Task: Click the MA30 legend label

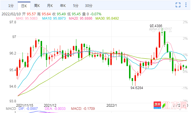Action: point(107,18)
